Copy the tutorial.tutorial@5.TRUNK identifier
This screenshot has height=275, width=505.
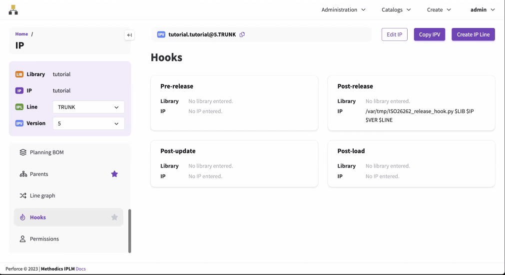pyautogui.click(x=242, y=34)
